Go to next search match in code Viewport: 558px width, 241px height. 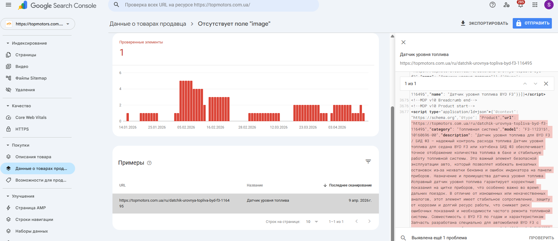(x=535, y=84)
